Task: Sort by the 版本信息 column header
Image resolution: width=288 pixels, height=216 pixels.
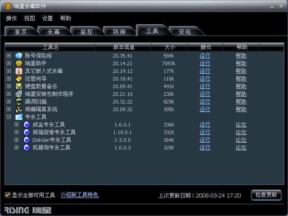Action: coord(123,47)
